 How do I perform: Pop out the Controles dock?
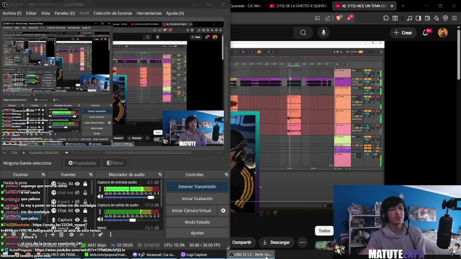226,174
